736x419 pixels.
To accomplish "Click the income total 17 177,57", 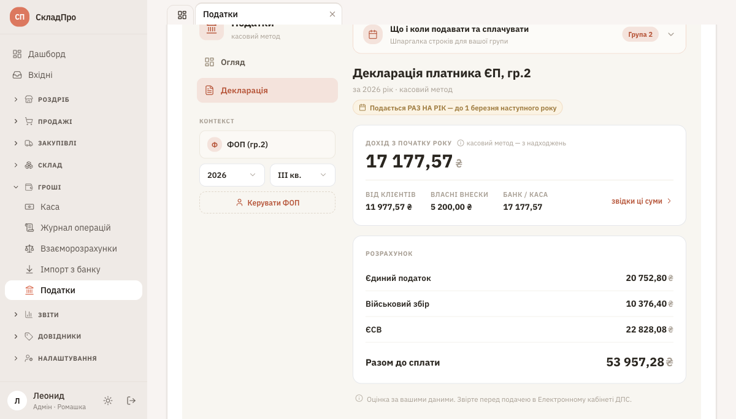I will point(414,161).
